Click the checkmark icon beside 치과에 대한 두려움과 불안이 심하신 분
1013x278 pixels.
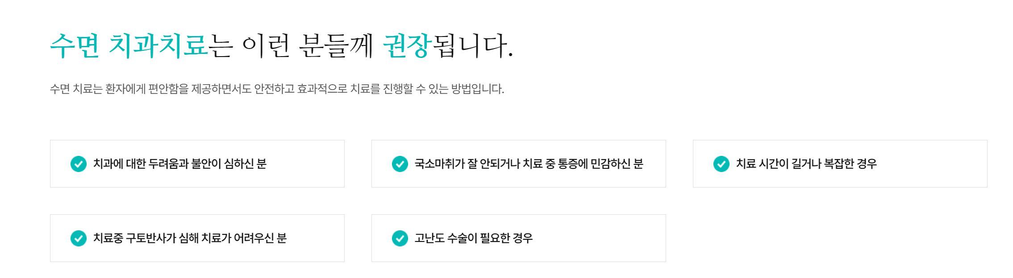[x=79, y=164]
